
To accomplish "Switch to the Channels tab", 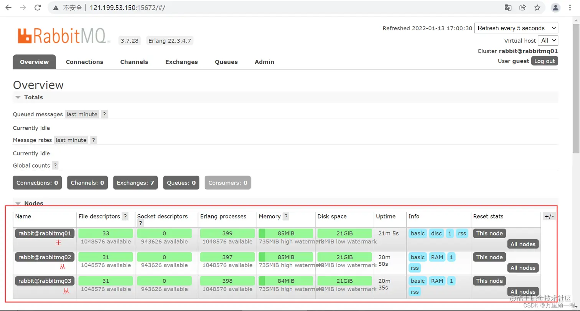I will (134, 62).
